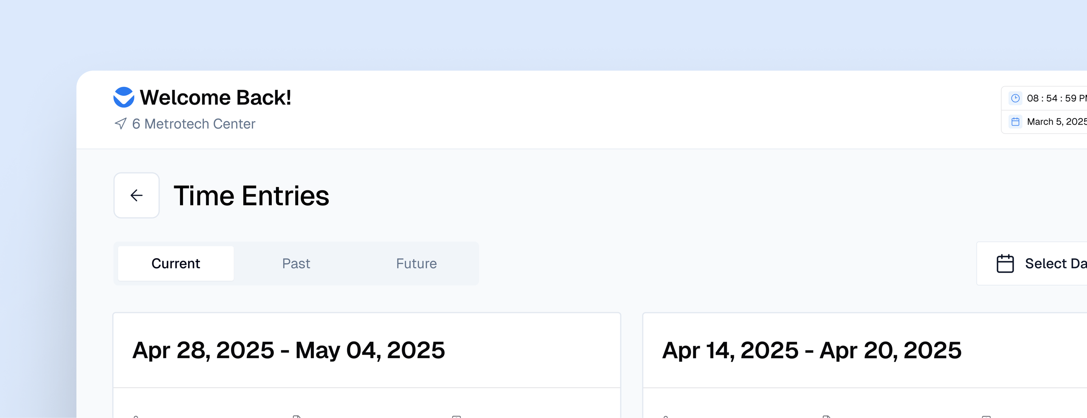Switch to the Current tab
Viewport: 1087px width, 418px height.
(176, 263)
